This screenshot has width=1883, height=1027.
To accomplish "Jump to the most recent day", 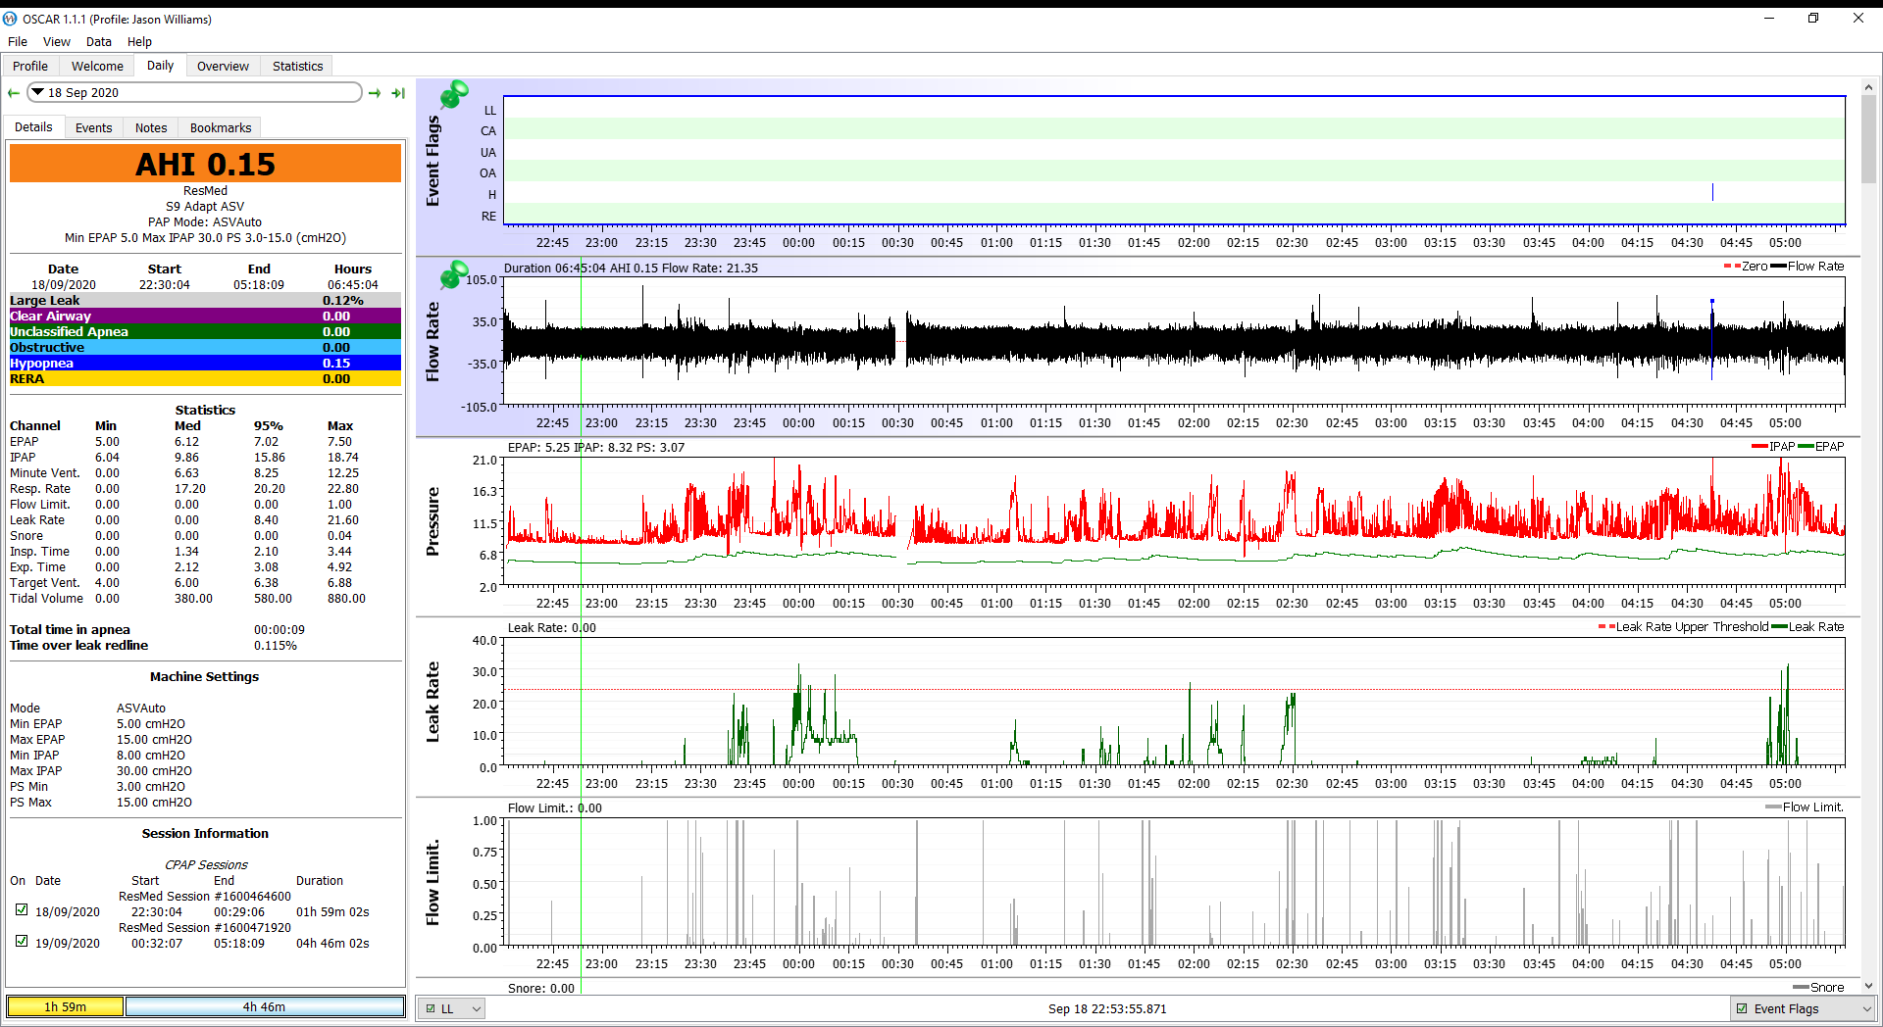I will (398, 93).
